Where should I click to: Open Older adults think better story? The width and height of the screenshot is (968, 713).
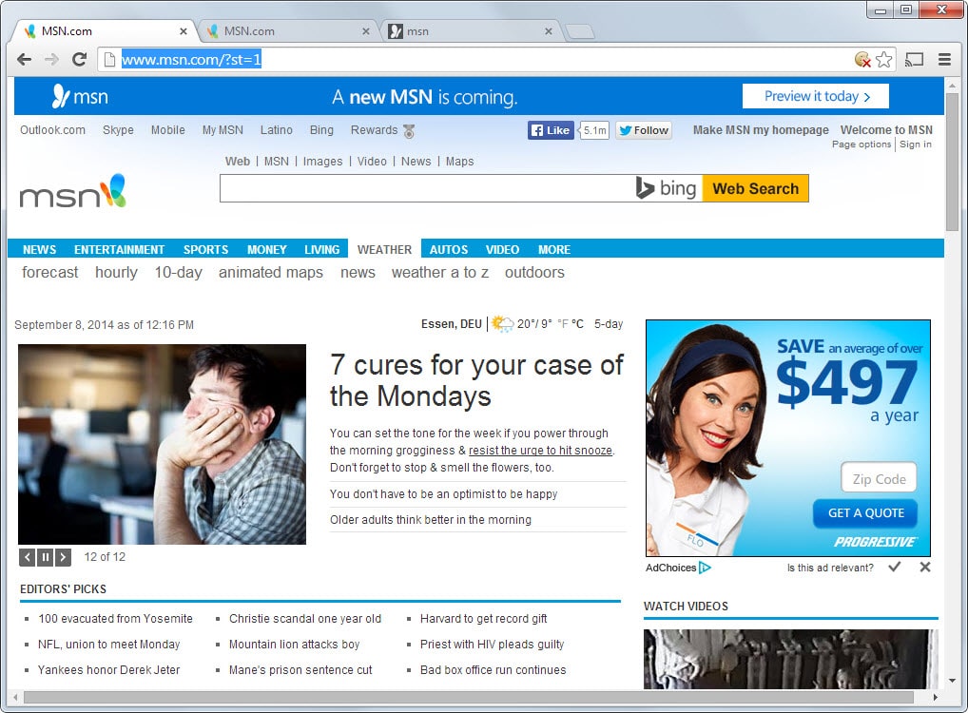pos(431,520)
